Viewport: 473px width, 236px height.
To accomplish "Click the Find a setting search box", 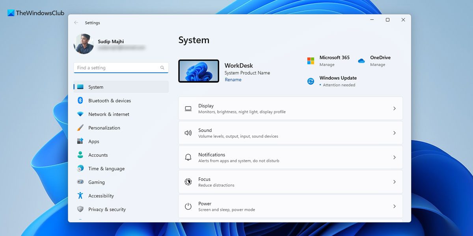I will point(121,68).
